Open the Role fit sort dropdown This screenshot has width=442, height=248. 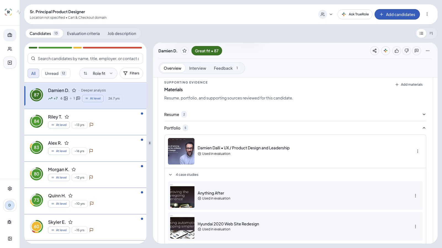click(98, 73)
